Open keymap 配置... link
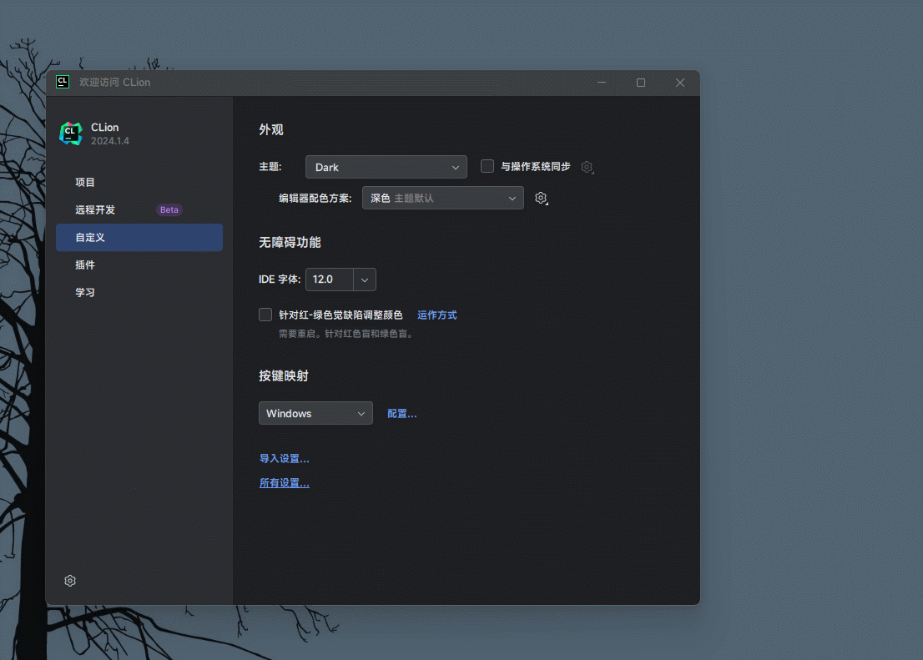Viewport: 923px width, 660px height. (x=401, y=413)
